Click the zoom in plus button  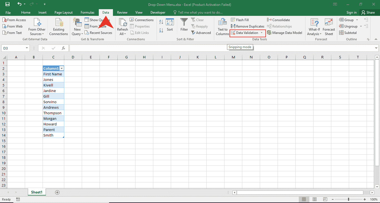click(365, 199)
